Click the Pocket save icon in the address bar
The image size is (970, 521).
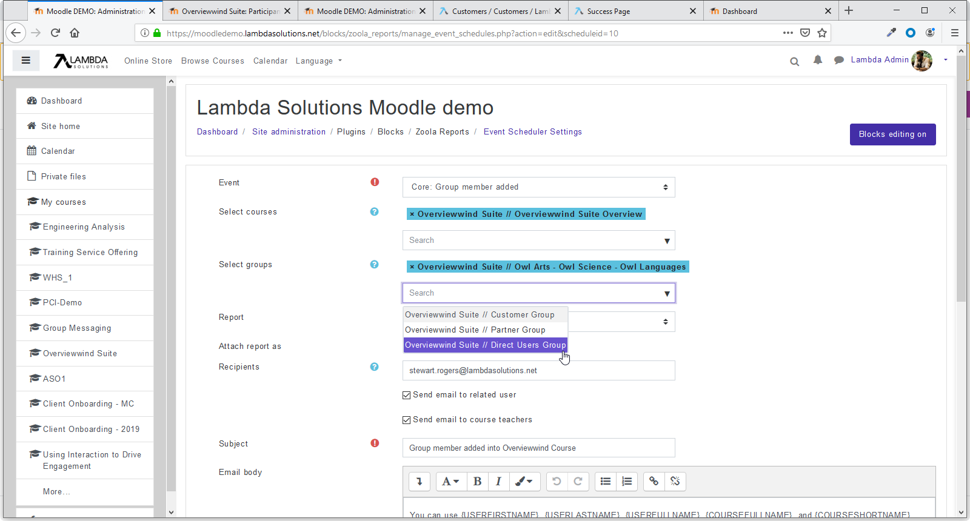[x=805, y=33]
